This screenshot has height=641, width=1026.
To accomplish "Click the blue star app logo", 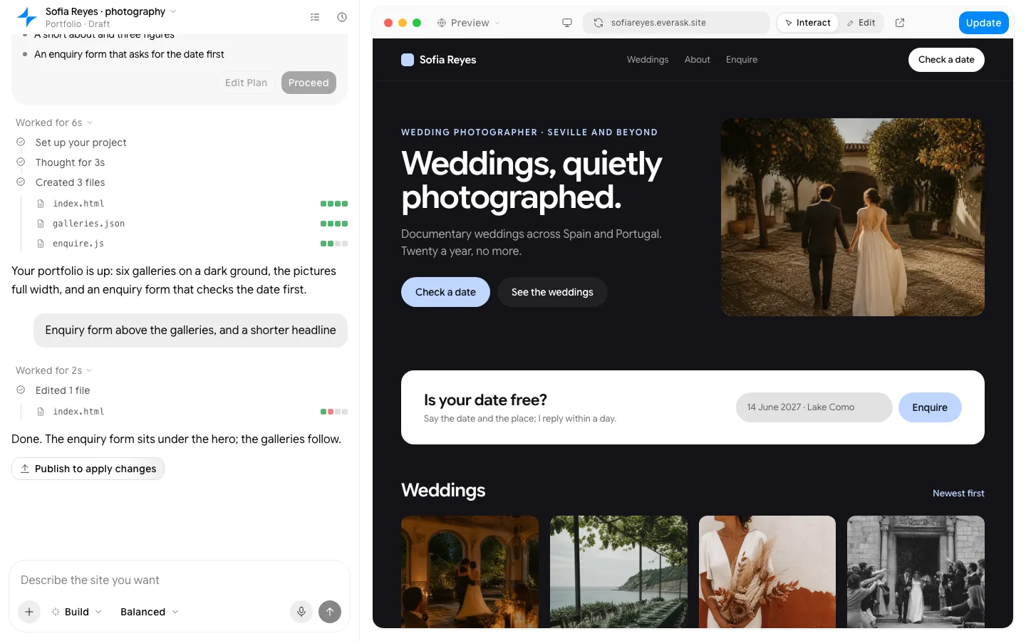I will tap(27, 17).
